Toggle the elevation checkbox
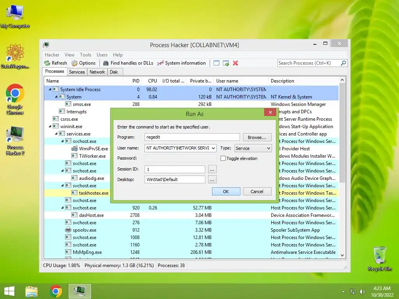The height and width of the screenshot is (299, 399). (x=223, y=158)
